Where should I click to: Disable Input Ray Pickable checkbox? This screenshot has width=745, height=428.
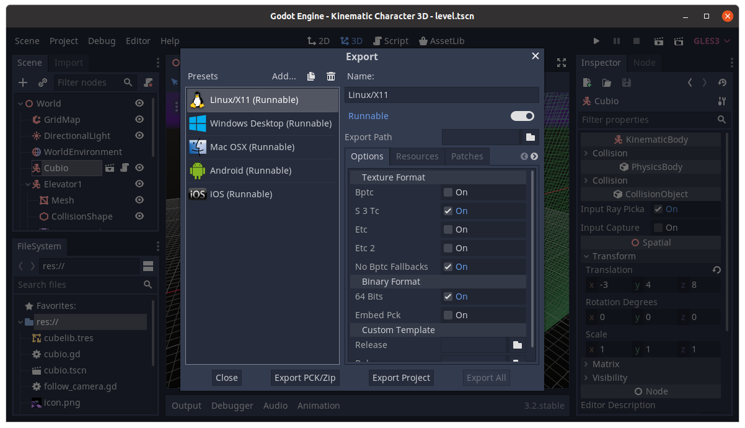(658, 209)
